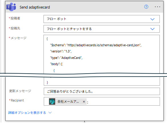Click into the メッセージ JSON field
The width and height of the screenshot is (167, 123).
click(102, 60)
